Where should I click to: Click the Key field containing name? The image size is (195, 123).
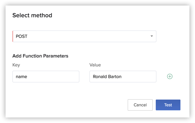pos(46,77)
